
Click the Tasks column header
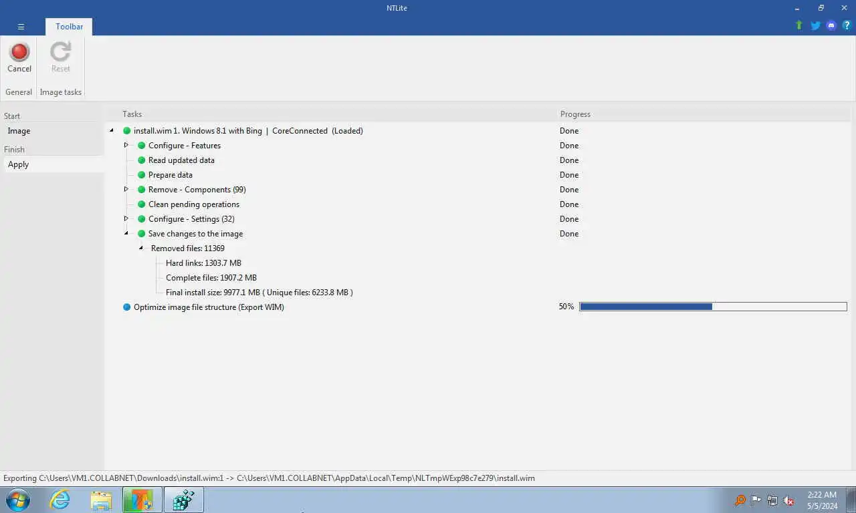(132, 114)
